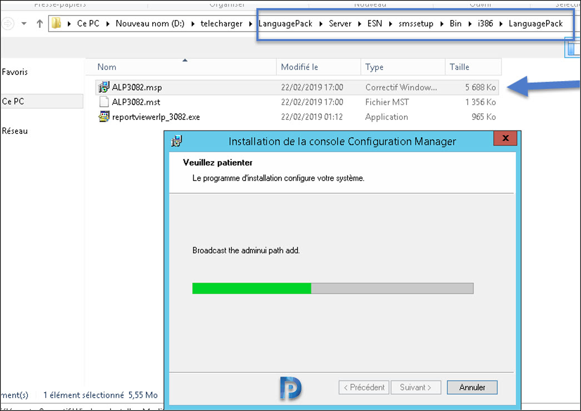Sort files by Type column
This screenshot has width=581, height=411.
[403, 67]
